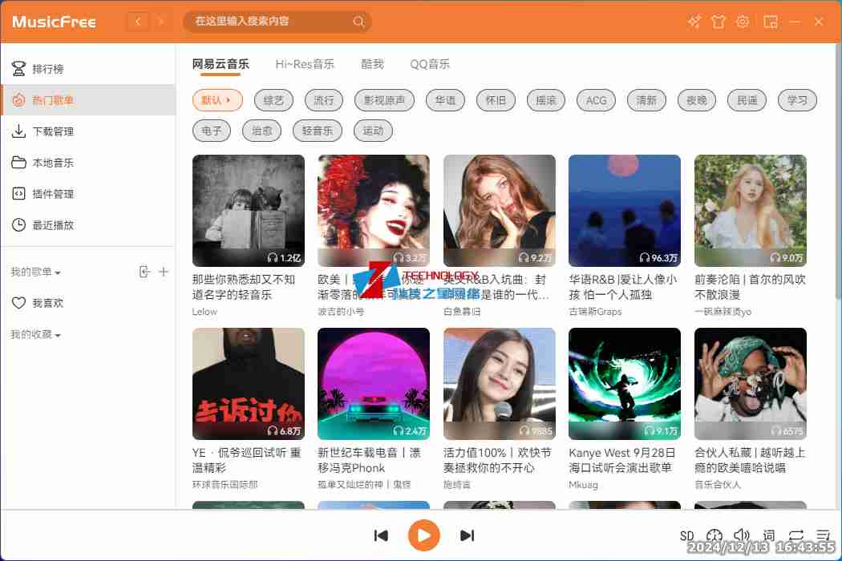Toggle the repeat loop play mode
Screen dimensions: 842x561
click(795, 535)
